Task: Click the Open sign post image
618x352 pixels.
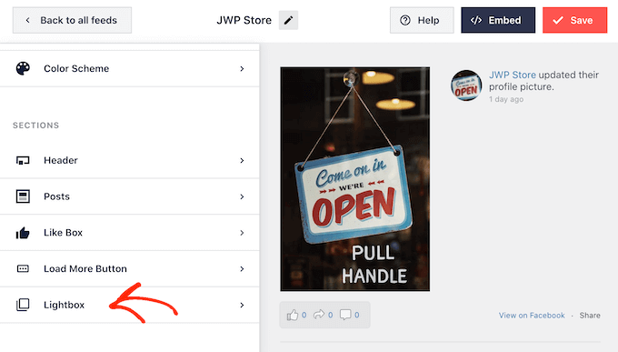Action: (x=355, y=179)
